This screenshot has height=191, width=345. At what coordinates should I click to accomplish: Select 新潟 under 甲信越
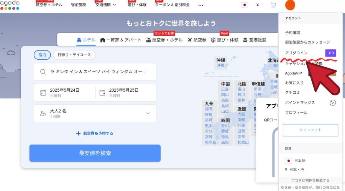tap(258, 89)
